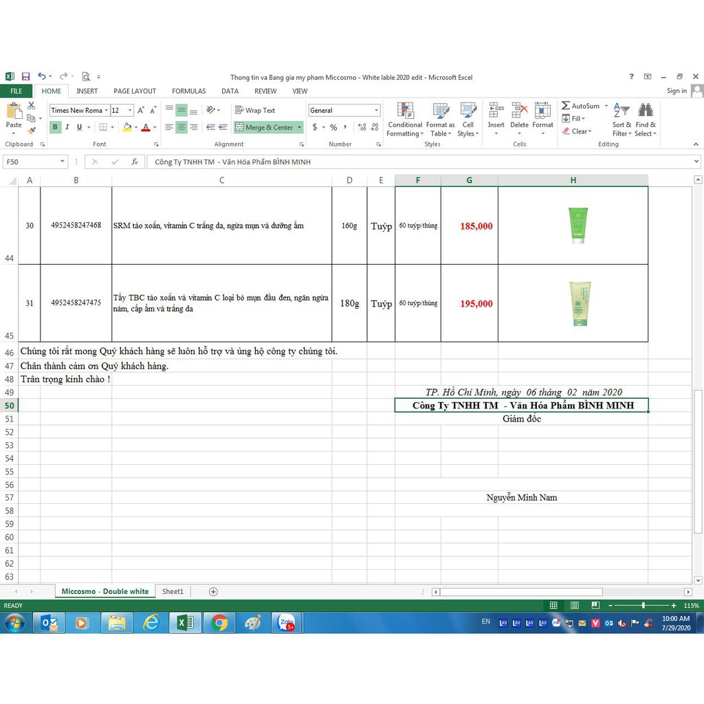The width and height of the screenshot is (704, 704).
Task: Toggle Italic formatting
Action: pos(67,127)
